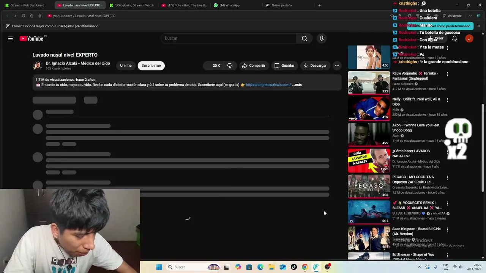Open options for Rauw Alejandro Fantasias video
The image size is (486, 273).
[447, 74]
